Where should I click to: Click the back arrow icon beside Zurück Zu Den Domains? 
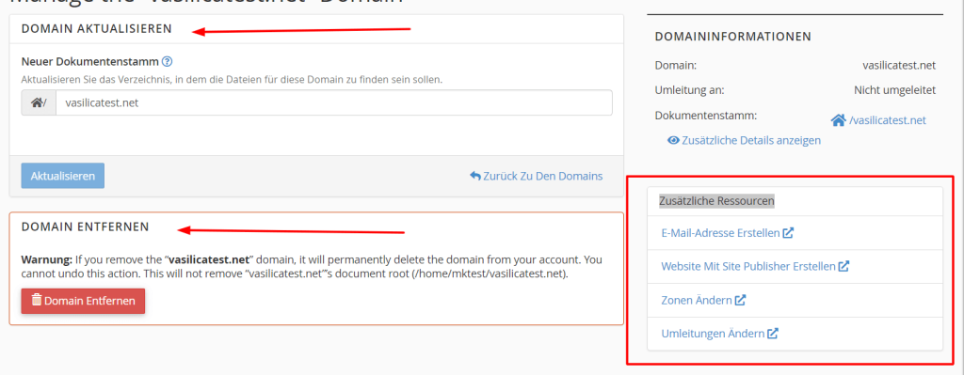coord(474,176)
